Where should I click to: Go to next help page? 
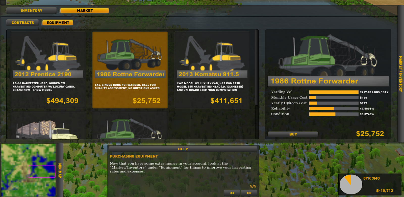(249, 193)
